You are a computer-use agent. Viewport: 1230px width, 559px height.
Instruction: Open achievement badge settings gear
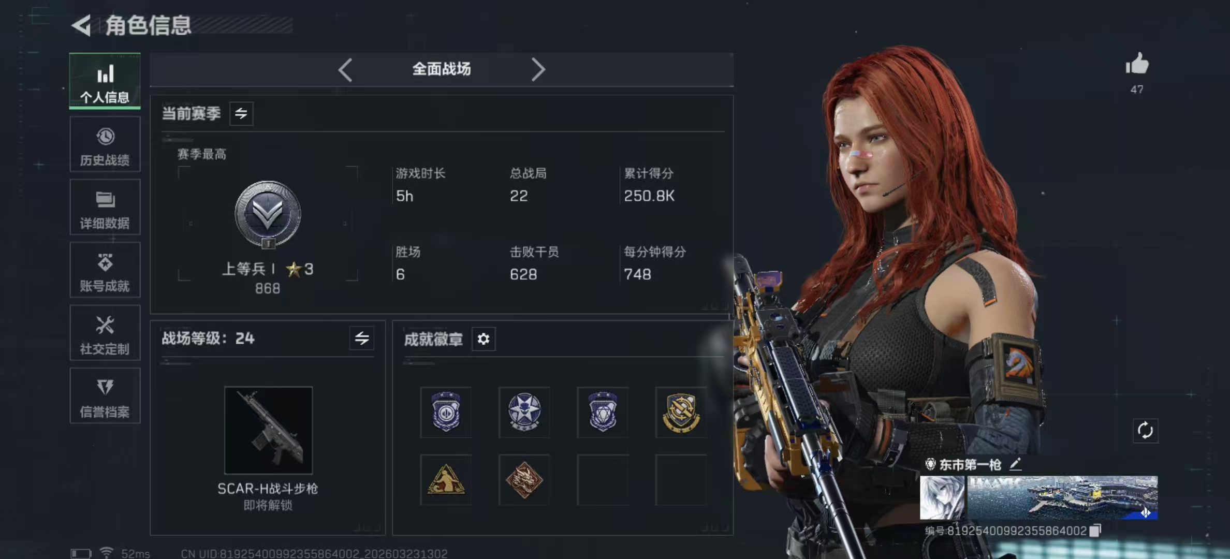[x=484, y=339]
